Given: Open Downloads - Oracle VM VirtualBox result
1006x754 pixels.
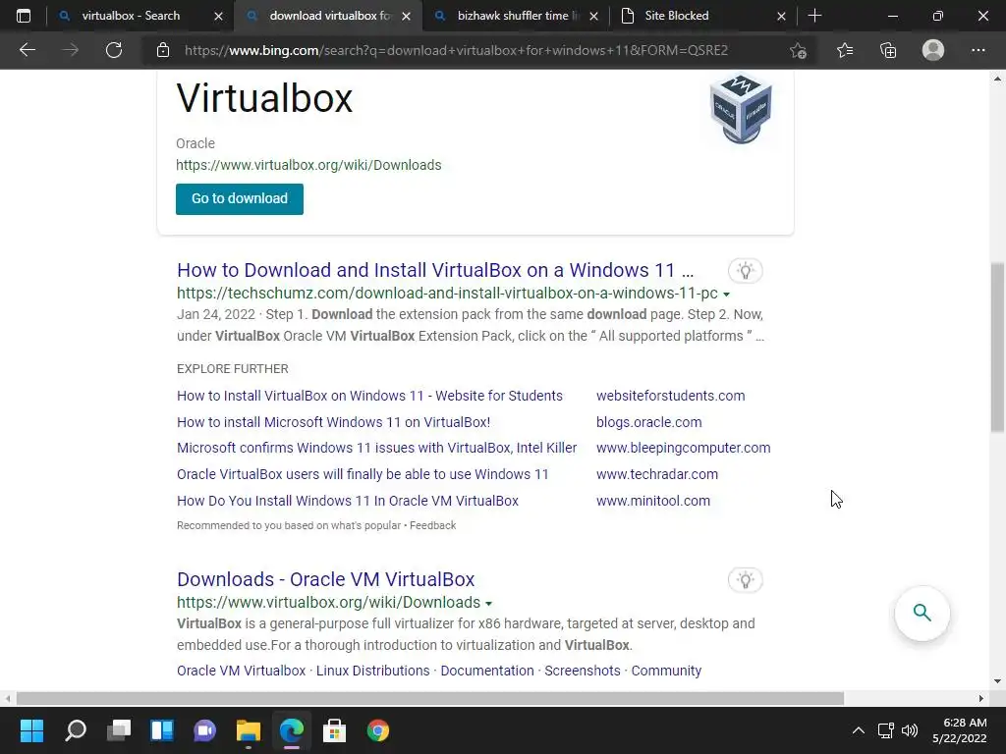Looking at the screenshot, I should tap(325, 579).
